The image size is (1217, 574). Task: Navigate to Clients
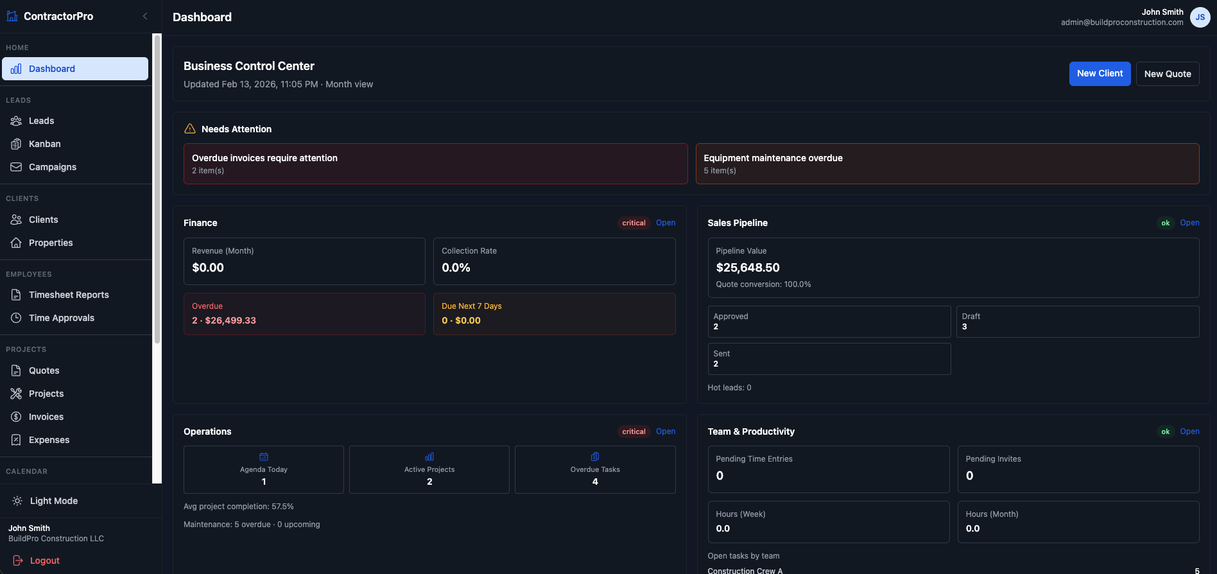(x=75, y=220)
